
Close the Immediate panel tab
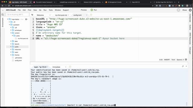(x=66, y=67)
